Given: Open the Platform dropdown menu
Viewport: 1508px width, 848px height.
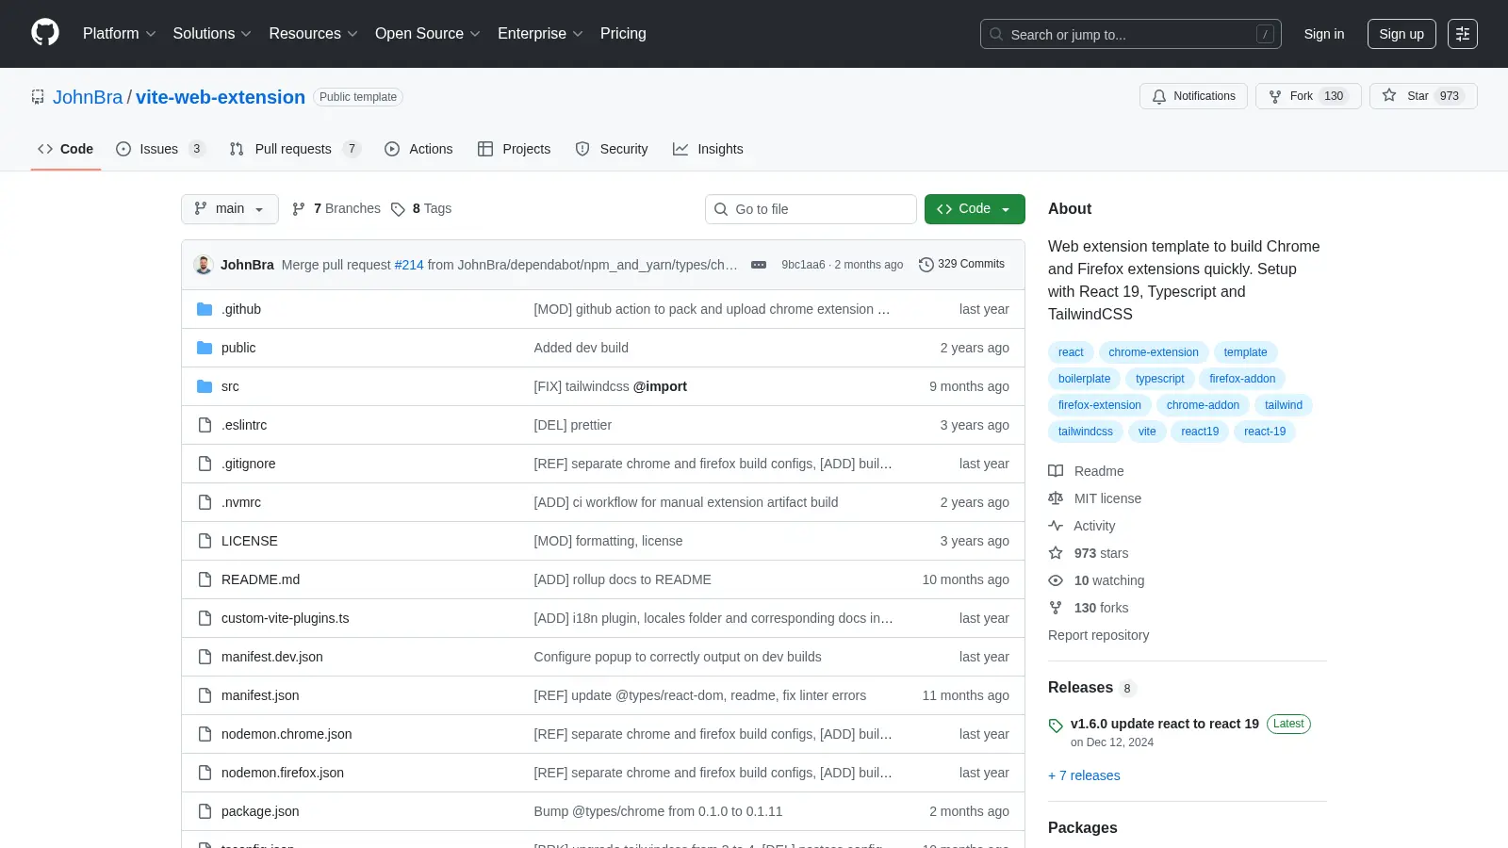Looking at the screenshot, I should coord(119,34).
